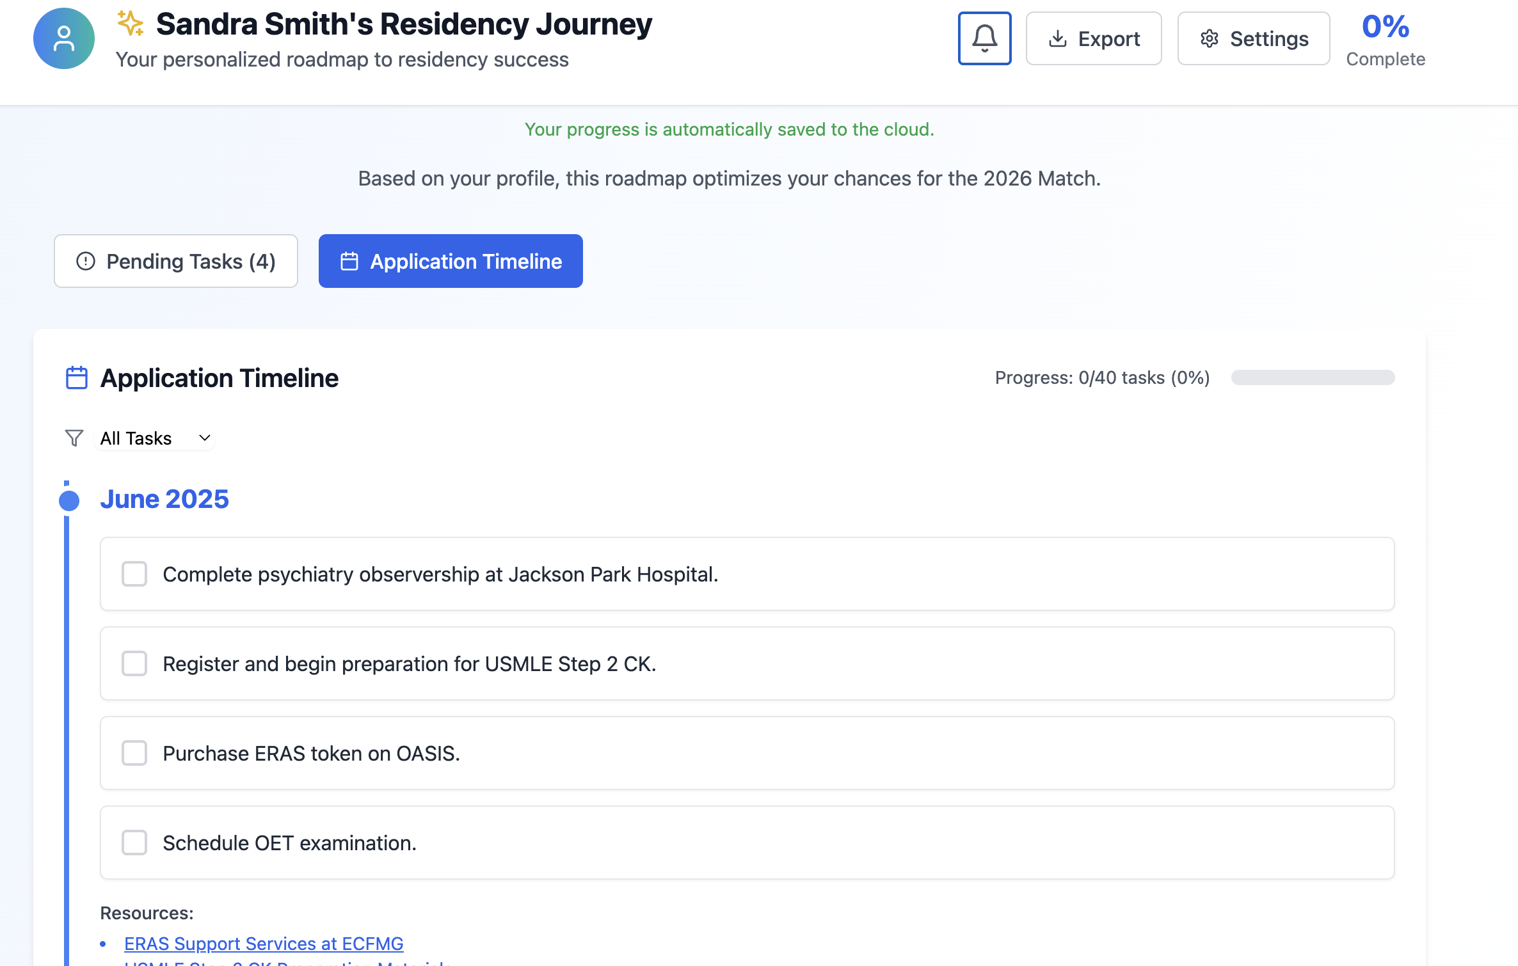Select the Application Timeline tab

[451, 261]
